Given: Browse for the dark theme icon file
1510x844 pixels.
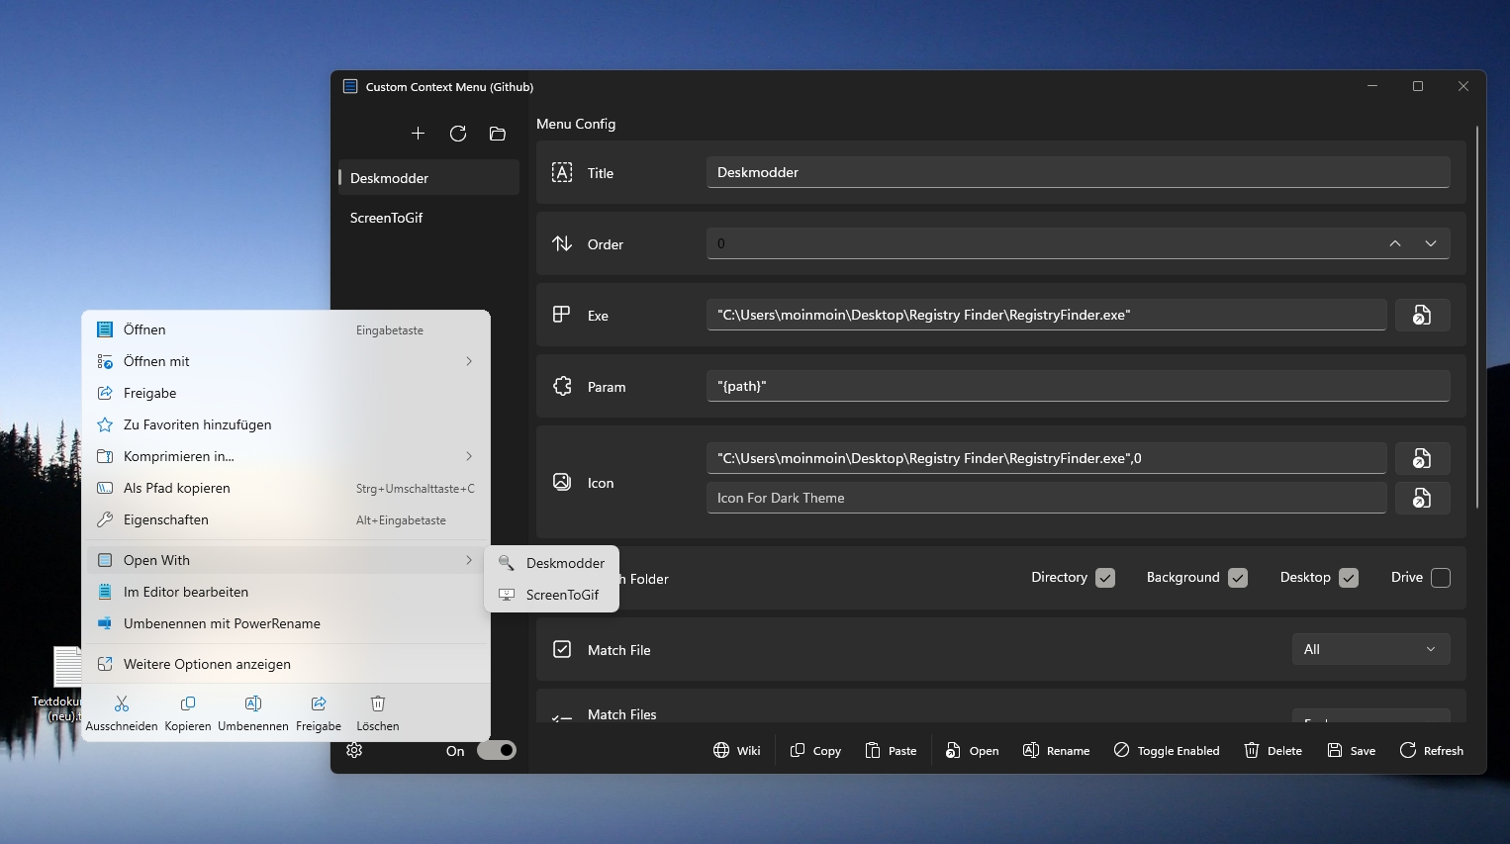Looking at the screenshot, I should click(1422, 498).
